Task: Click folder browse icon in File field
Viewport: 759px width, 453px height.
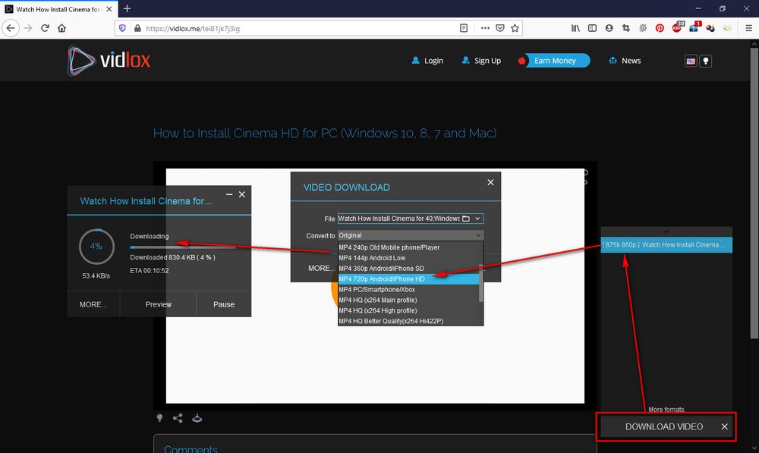Action: click(x=466, y=219)
